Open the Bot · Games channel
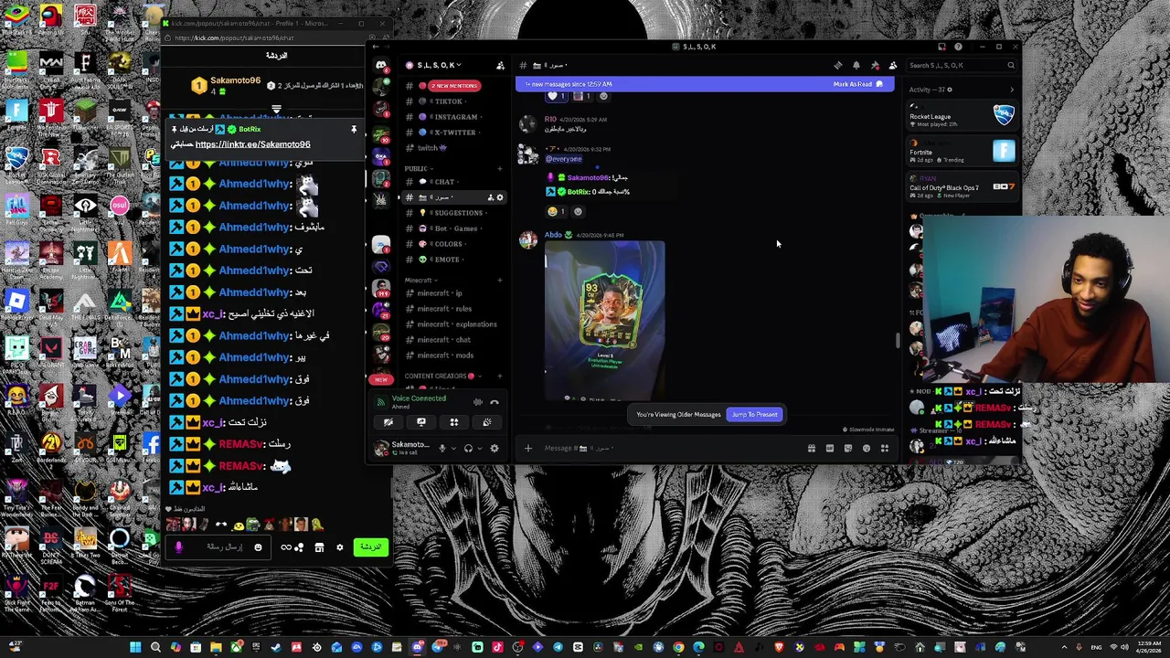This screenshot has width=1170, height=658. (x=454, y=228)
